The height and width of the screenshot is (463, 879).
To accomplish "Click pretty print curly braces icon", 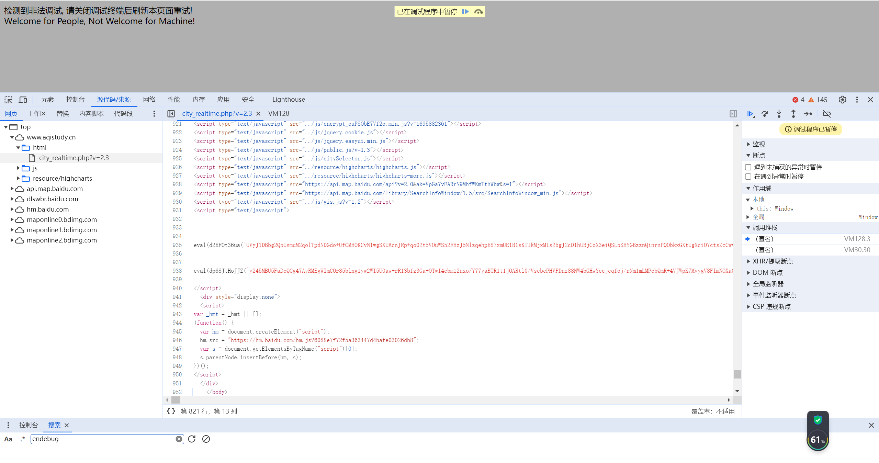I will (x=171, y=411).
